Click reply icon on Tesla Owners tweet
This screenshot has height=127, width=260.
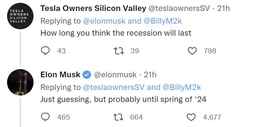pyautogui.click(x=45, y=51)
